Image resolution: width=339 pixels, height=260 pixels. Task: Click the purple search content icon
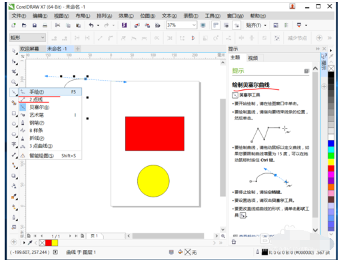tap(125, 25)
